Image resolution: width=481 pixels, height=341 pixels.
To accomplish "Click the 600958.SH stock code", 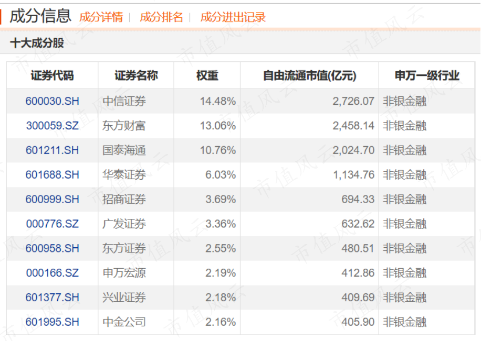I will [52, 248].
